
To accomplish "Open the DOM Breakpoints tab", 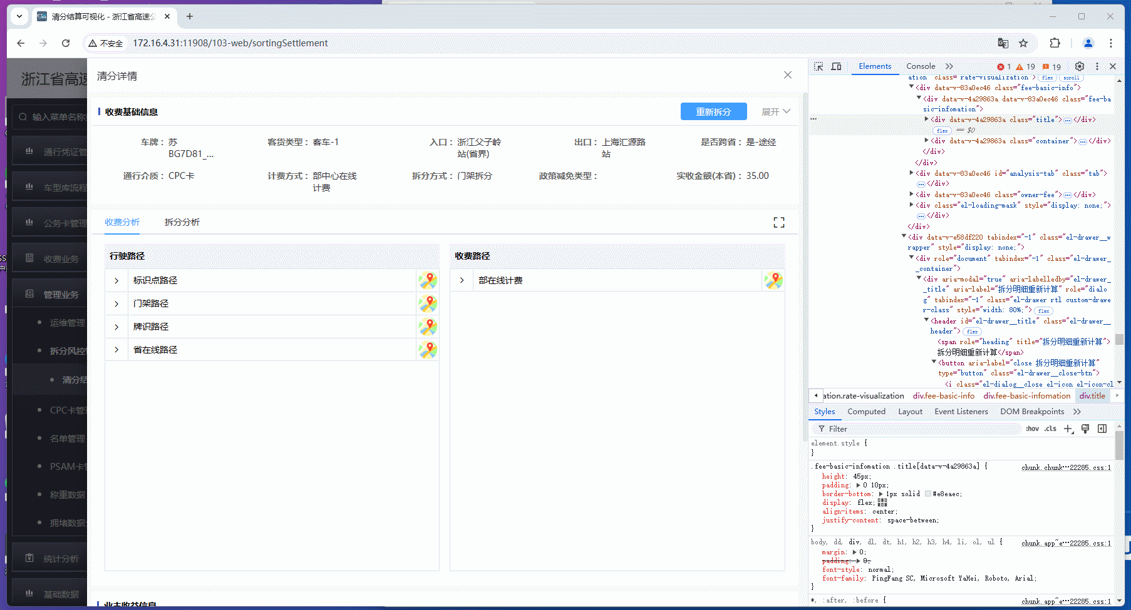I will (1032, 412).
